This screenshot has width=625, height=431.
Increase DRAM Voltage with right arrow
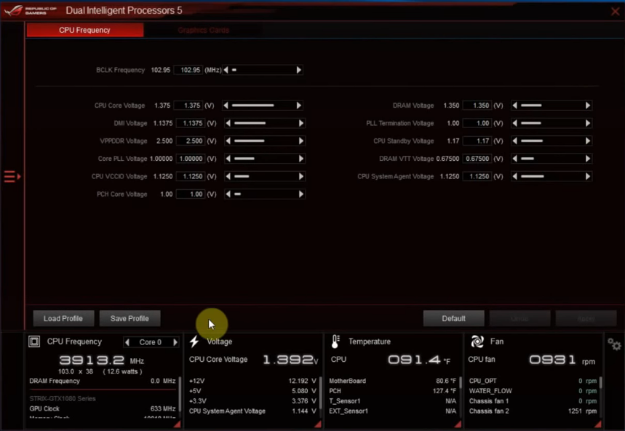(x=588, y=106)
